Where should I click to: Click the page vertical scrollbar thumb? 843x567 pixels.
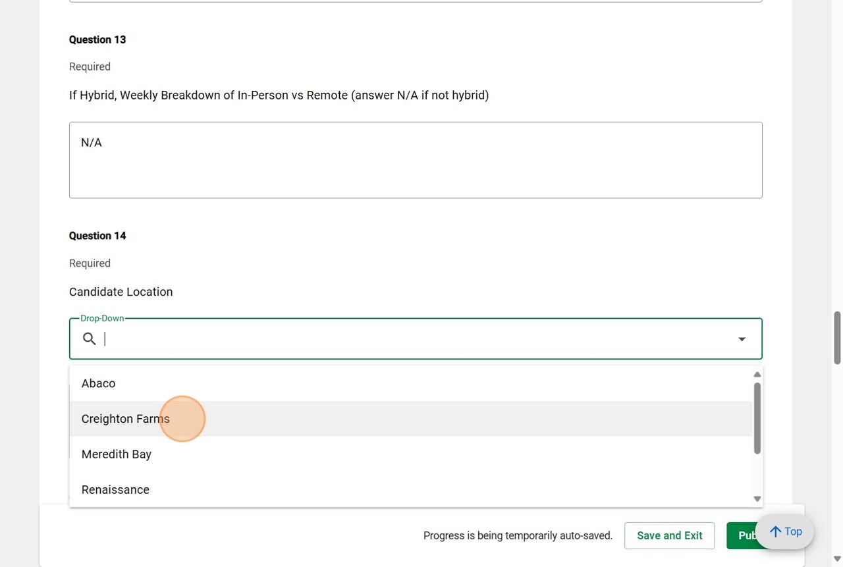tap(837, 337)
